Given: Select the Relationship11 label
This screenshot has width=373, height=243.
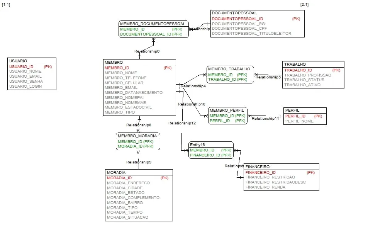Looking at the screenshot, I should tap(265, 119).
